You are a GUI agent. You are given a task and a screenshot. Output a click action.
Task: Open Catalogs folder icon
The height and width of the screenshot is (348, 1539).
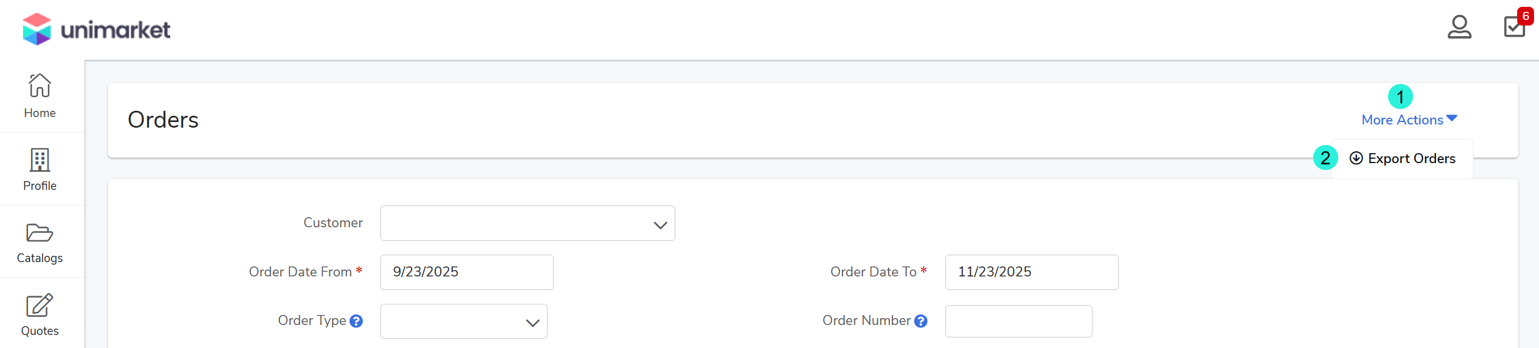coord(40,233)
